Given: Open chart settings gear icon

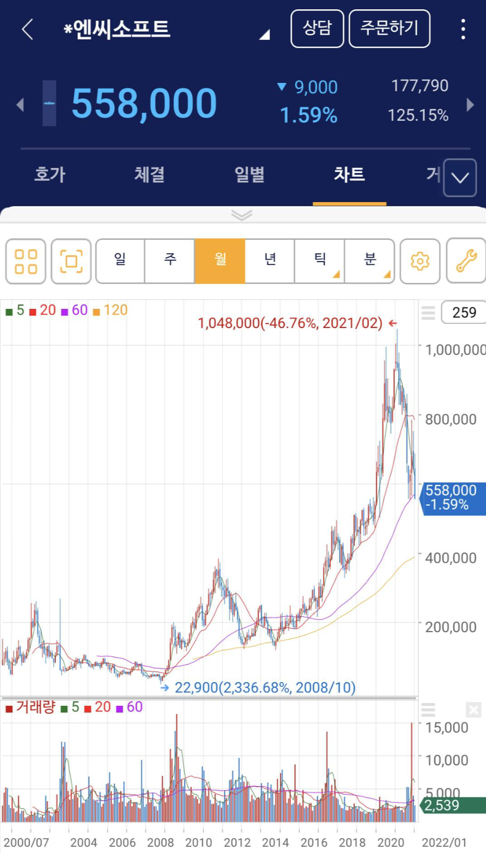Looking at the screenshot, I should coord(420,261).
